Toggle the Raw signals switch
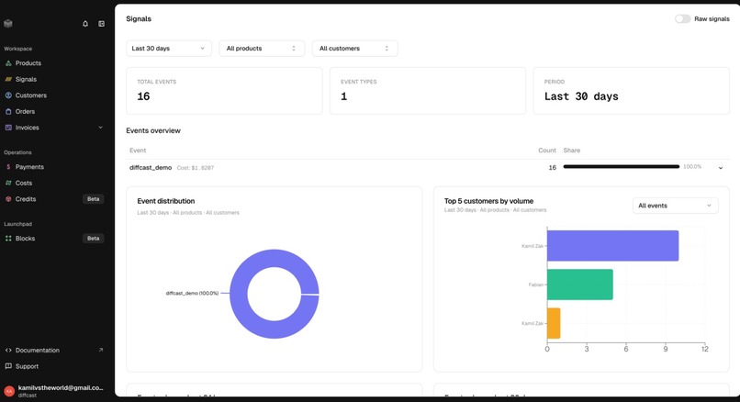Image resolution: width=740 pixels, height=402 pixels. pos(682,19)
